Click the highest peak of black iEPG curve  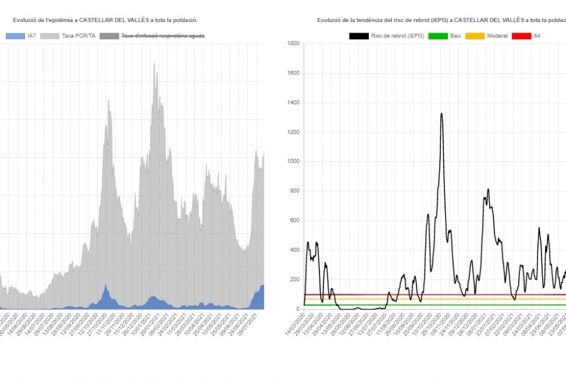click(441, 114)
